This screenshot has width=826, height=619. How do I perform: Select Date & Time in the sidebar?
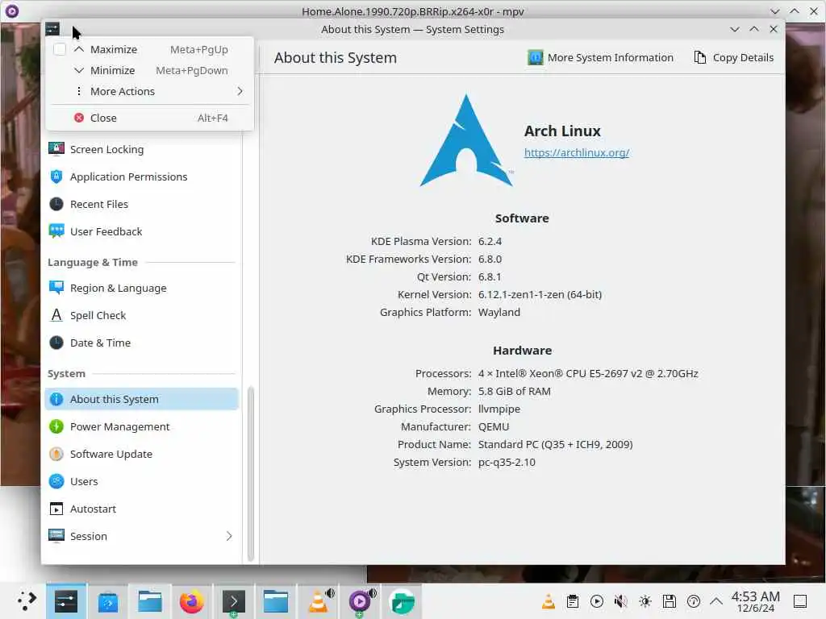click(x=141, y=343)
